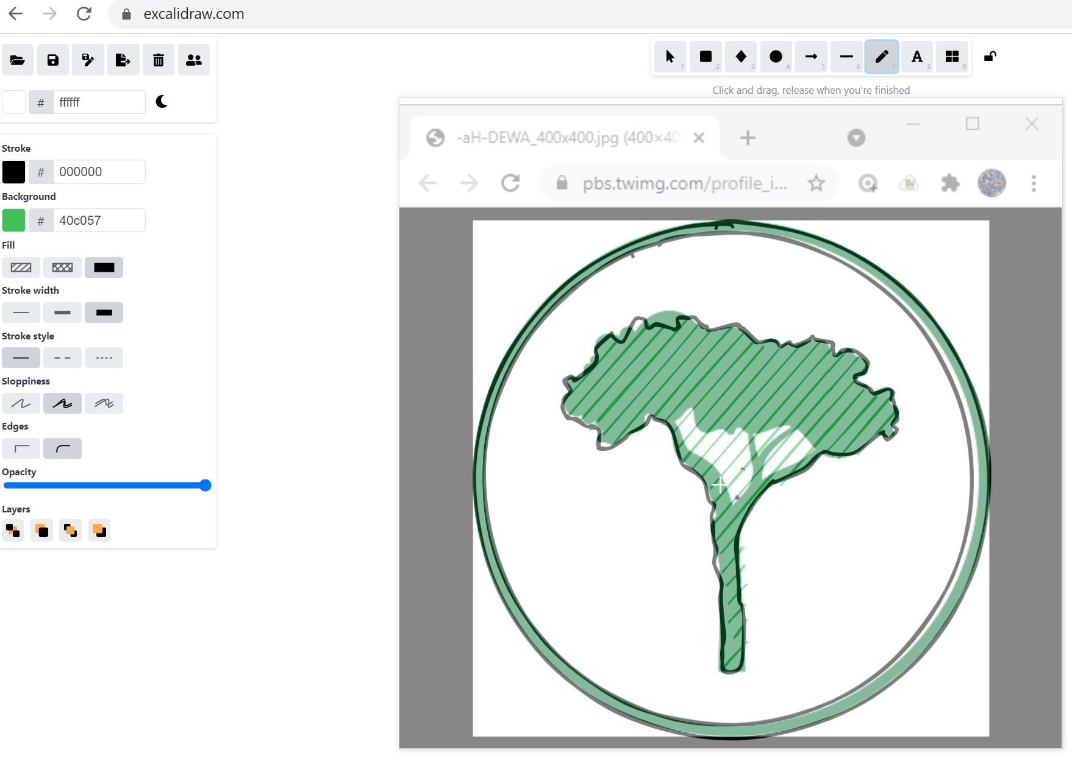Viewport: 1072px width, 761px height.
Task: Start a live collaboration session
Action: coord(193,60)
